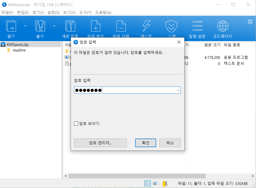Click the toolbar layout grid icon
Viewport: 256px width, 188px height.
[x=250, y=22]
